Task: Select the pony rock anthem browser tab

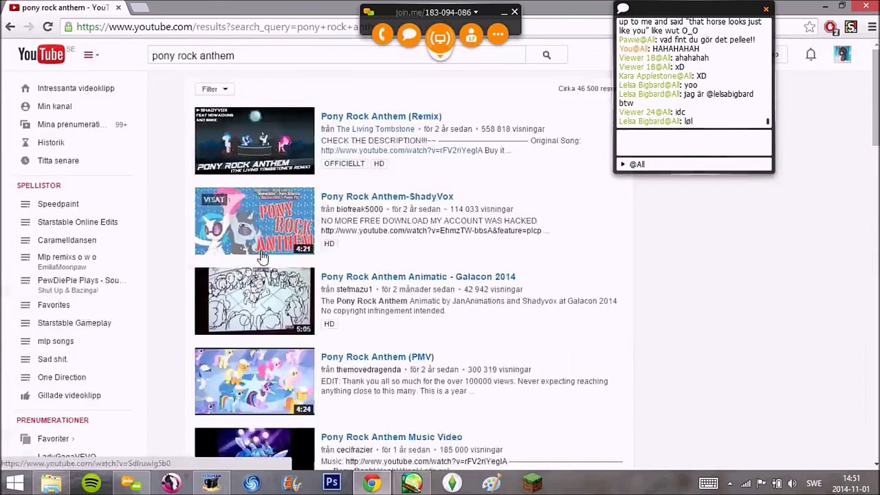Action: point(65,8)
